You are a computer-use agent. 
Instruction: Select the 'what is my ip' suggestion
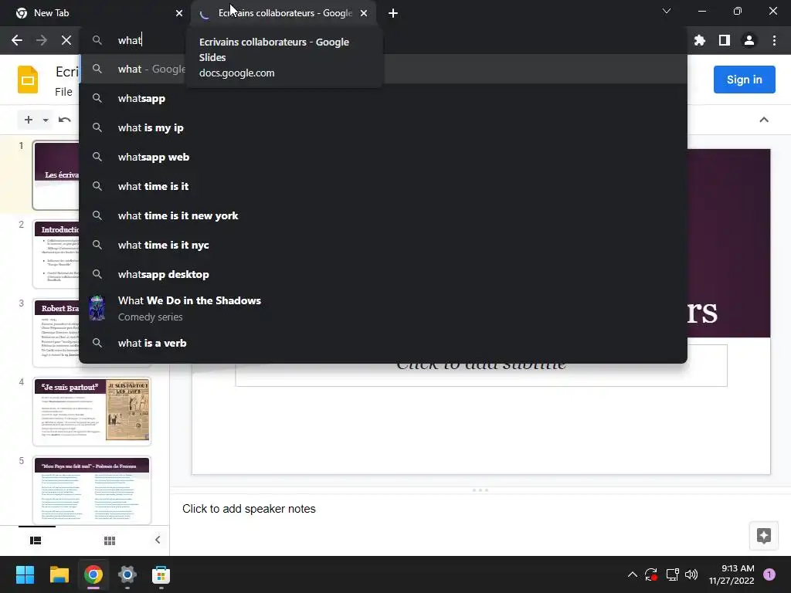(x=383, y=127)
